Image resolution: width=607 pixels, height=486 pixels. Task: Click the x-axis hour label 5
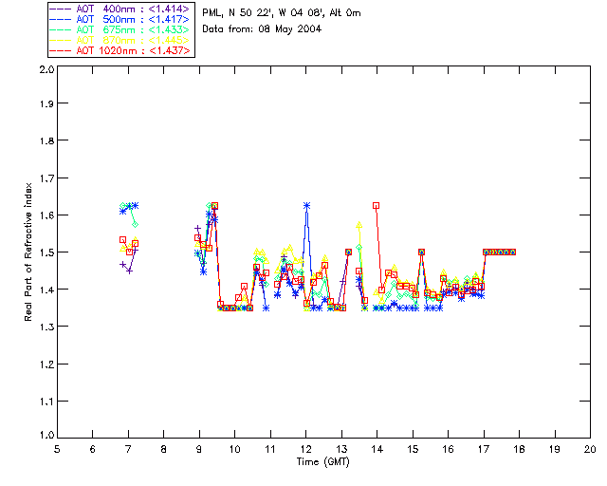point(57,449)
